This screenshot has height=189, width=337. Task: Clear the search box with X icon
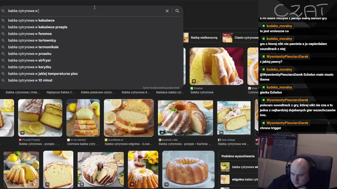coord(167,11)
